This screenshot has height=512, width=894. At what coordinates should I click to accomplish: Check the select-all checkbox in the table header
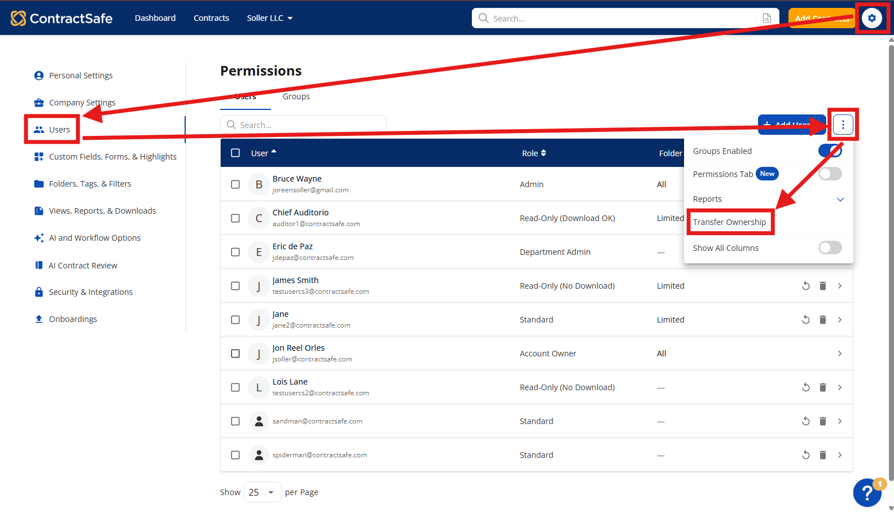coord(235,153)
